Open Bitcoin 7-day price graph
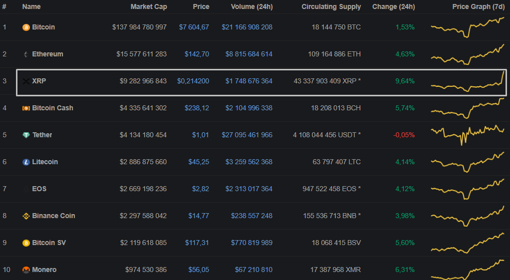 [468, 27]
